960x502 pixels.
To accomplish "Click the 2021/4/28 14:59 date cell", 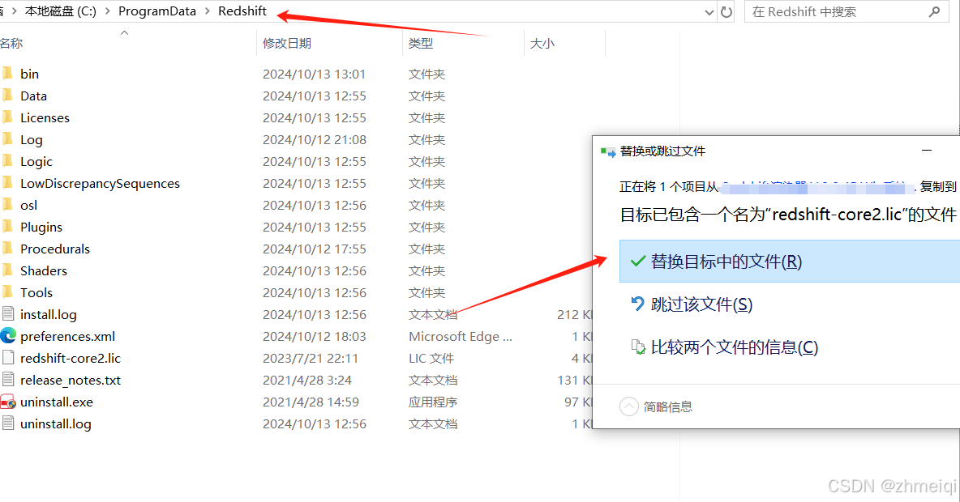I will tap(311, 402).
